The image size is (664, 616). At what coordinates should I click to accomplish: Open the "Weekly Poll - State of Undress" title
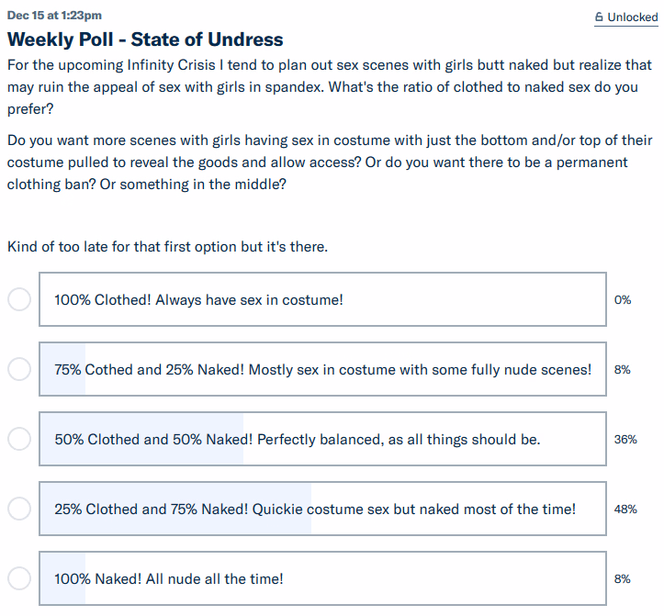click(145, 39)
